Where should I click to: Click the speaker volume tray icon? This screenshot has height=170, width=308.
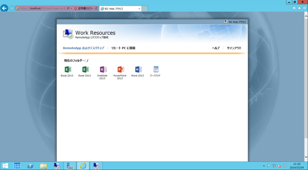[280, 166]
